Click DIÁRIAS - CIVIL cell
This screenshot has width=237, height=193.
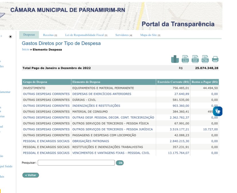(84, 100)
